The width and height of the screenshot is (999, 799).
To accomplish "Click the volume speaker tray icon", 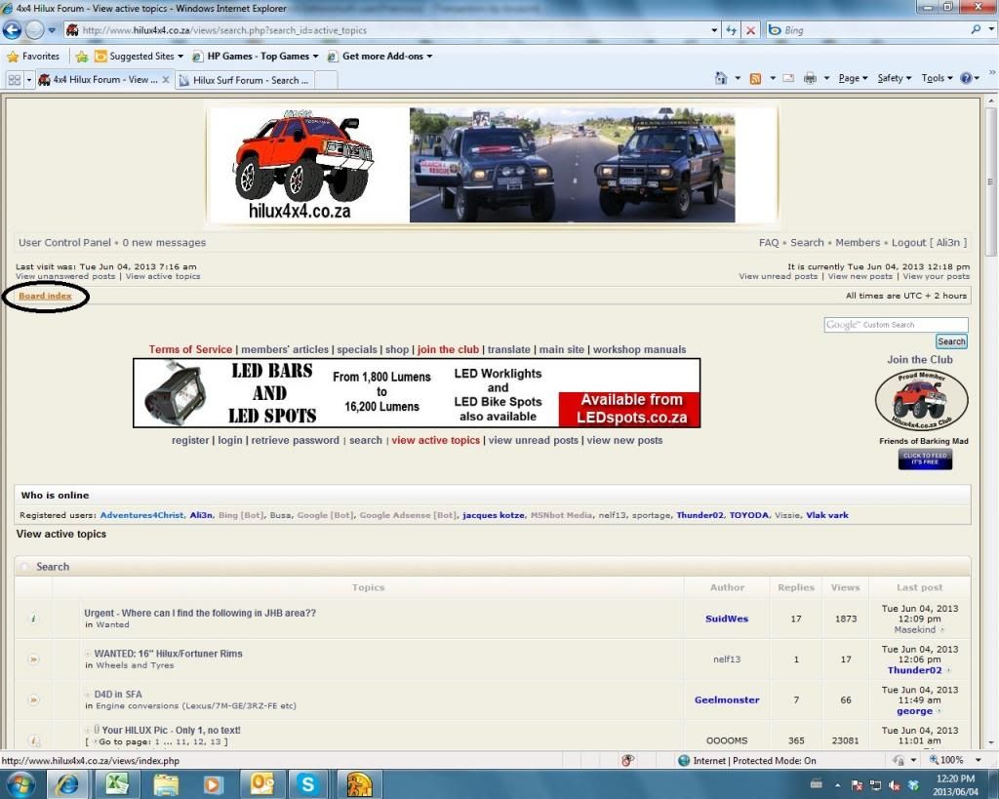I will [x=896, y=785].
